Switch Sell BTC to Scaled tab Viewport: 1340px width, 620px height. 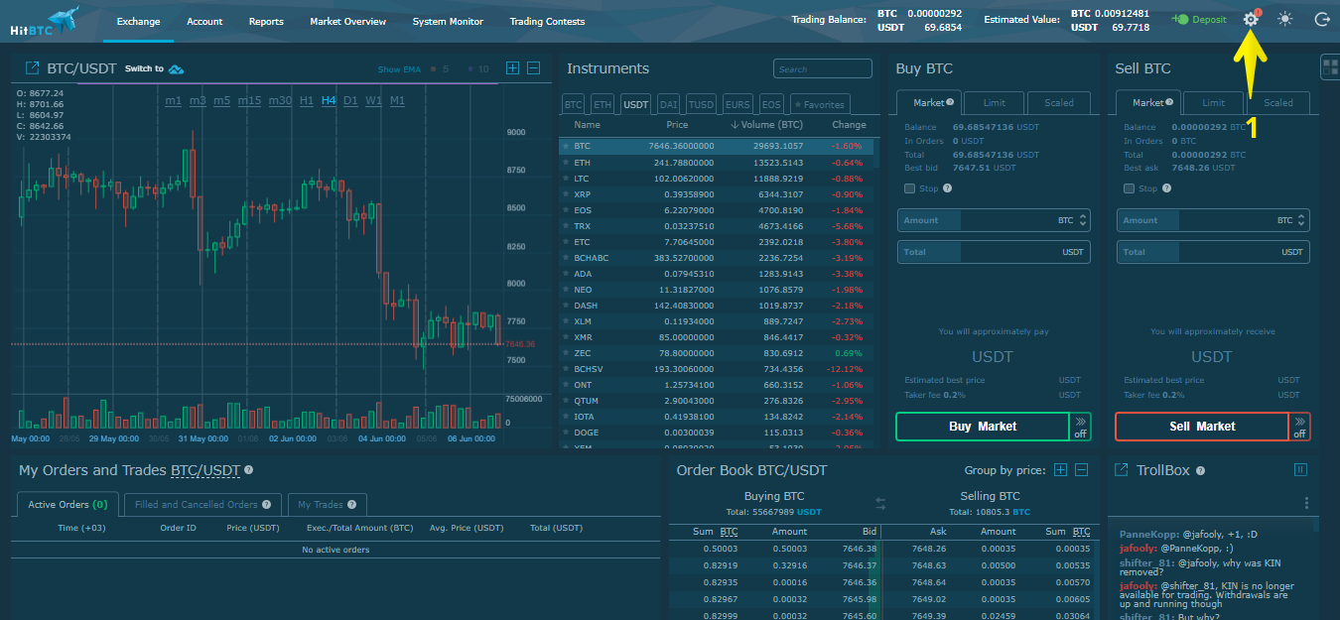(x=1278, y=103)
